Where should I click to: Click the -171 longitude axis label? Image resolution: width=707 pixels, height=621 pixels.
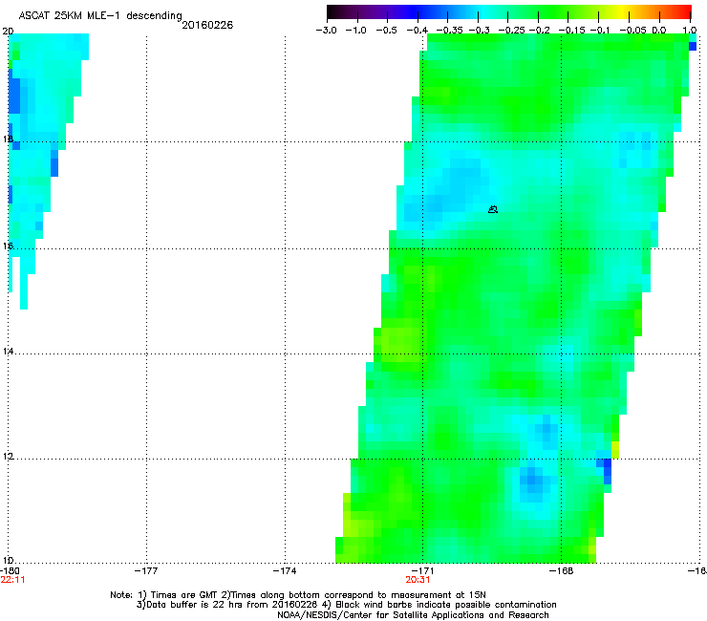pyautogui.click(x=422, y=570)
